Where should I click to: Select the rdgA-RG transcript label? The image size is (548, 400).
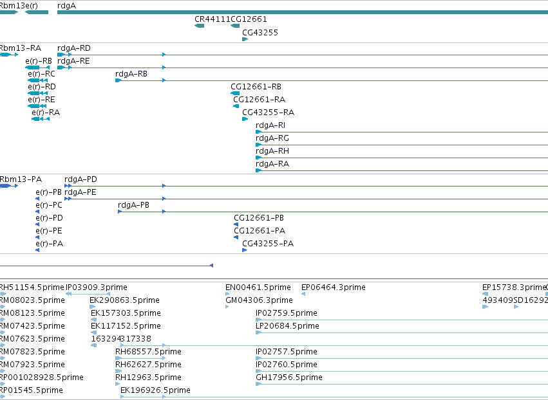272,138
